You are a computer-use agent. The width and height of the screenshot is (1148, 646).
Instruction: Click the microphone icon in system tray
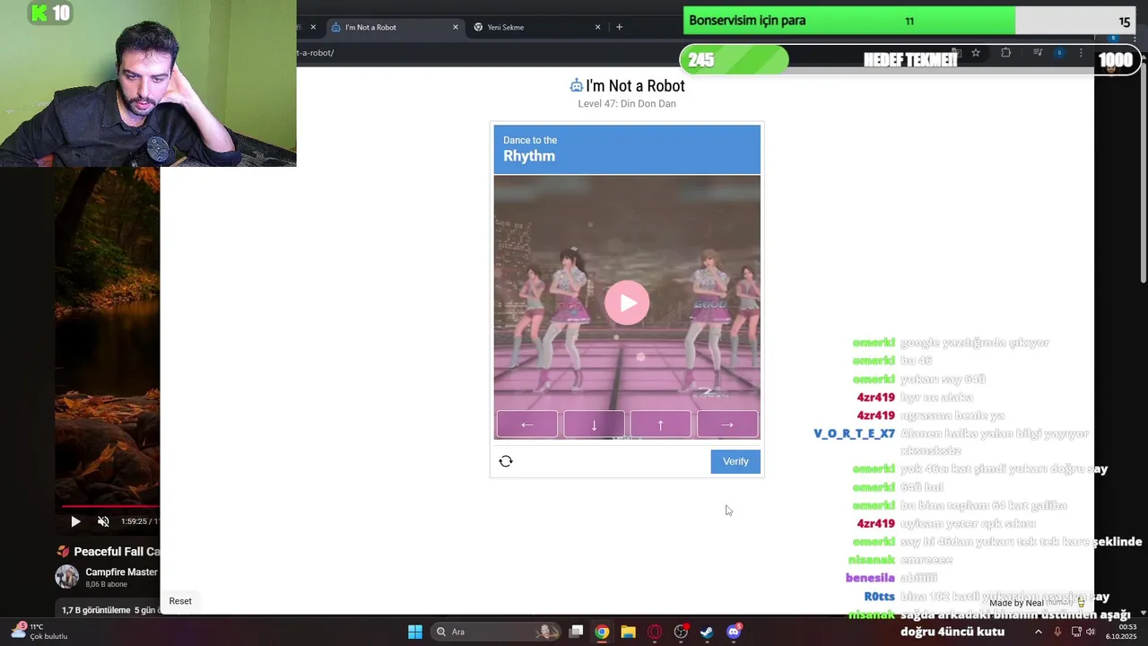(1057, 632)
